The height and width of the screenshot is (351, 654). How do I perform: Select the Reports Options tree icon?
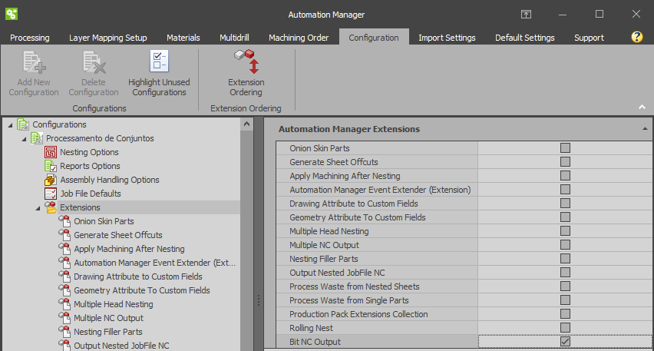pos(51,166)
